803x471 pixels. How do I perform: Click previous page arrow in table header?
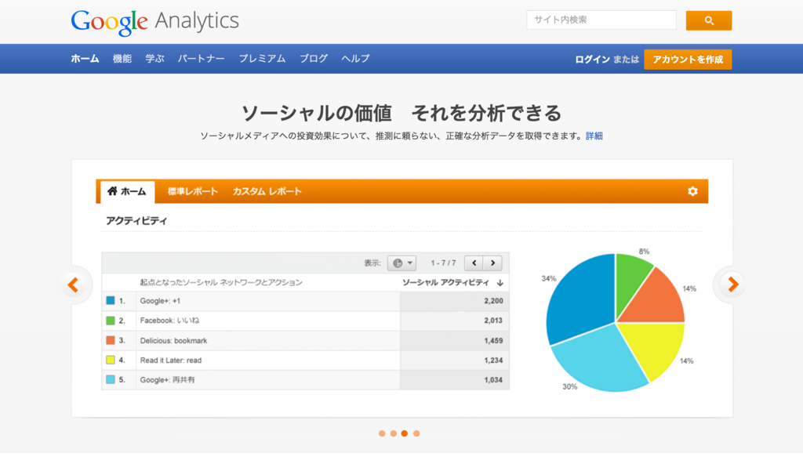click(474, 263)
